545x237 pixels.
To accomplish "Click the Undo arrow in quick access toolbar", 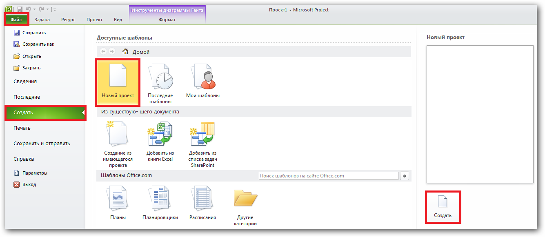I will [28, 9].
